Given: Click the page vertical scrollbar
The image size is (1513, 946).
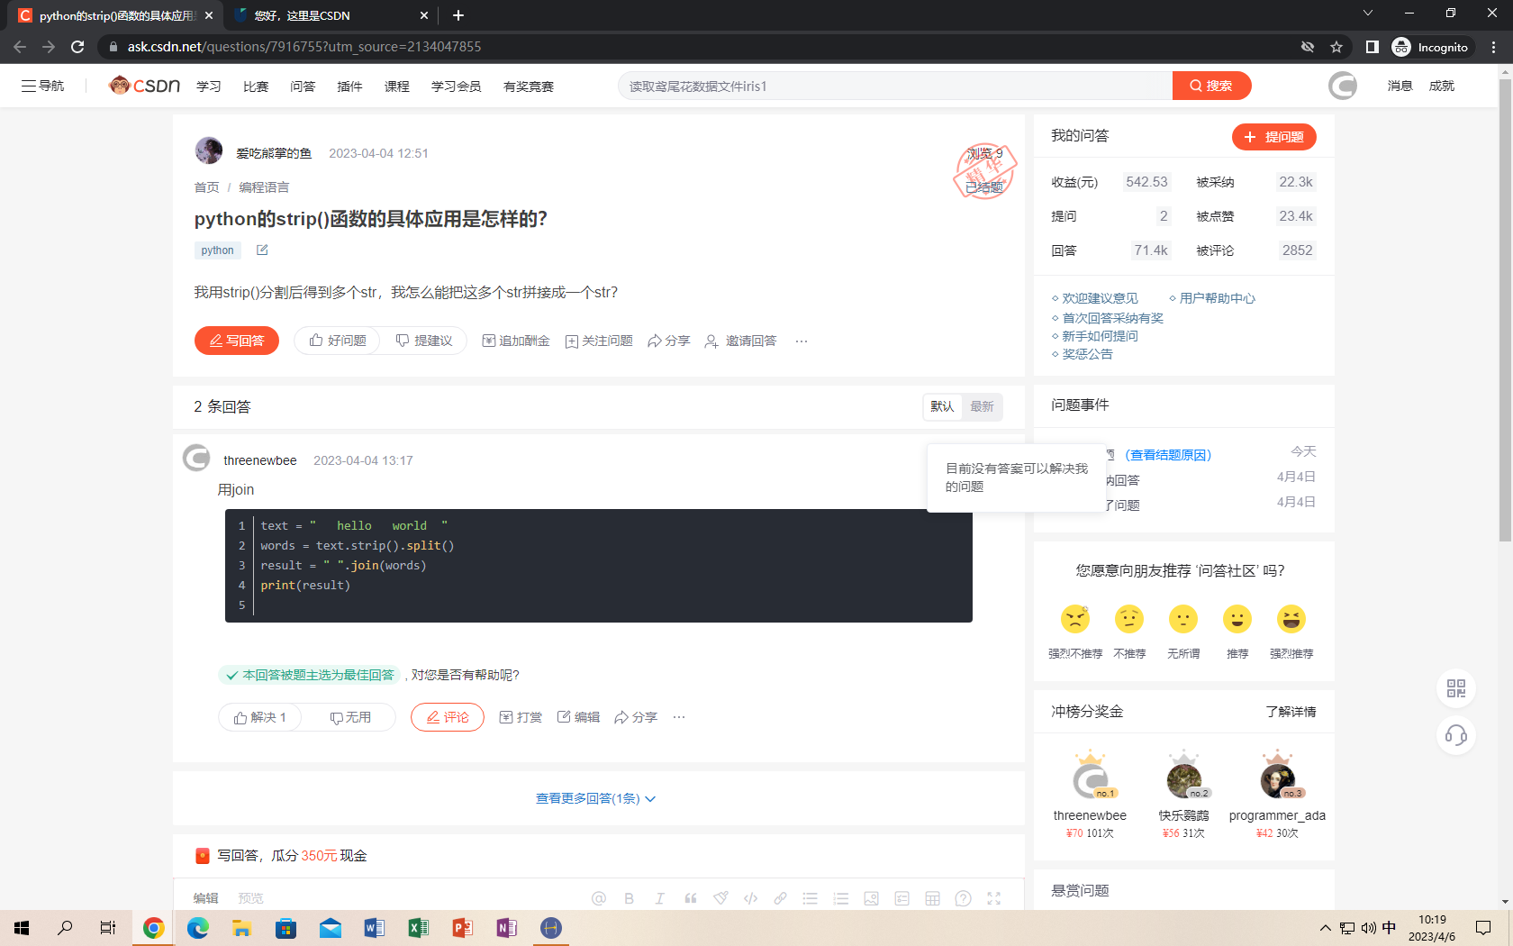Looking at the screenshot, I should pos(1505,310).
